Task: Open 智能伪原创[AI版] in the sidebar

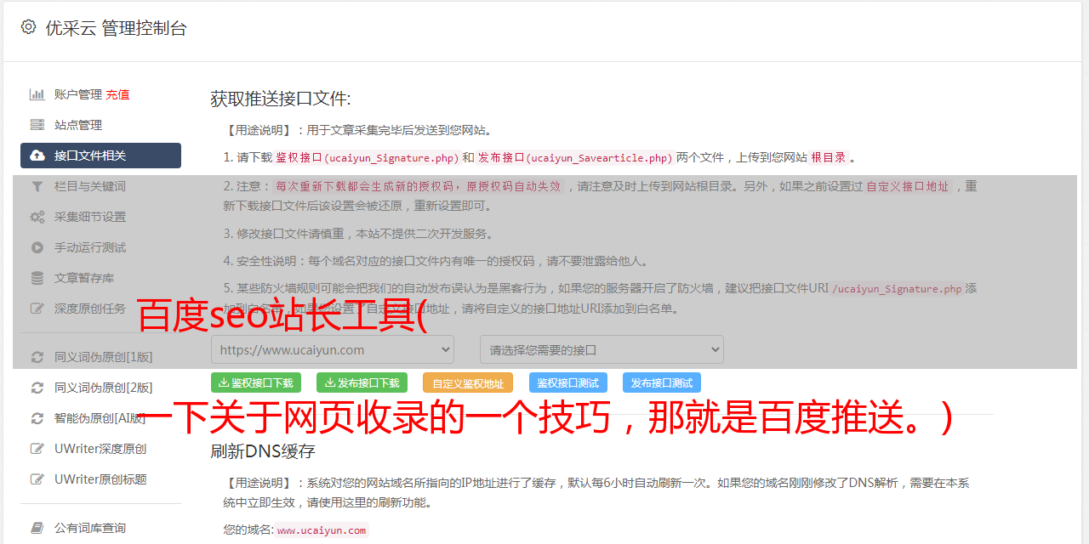Action: [100, 418]
